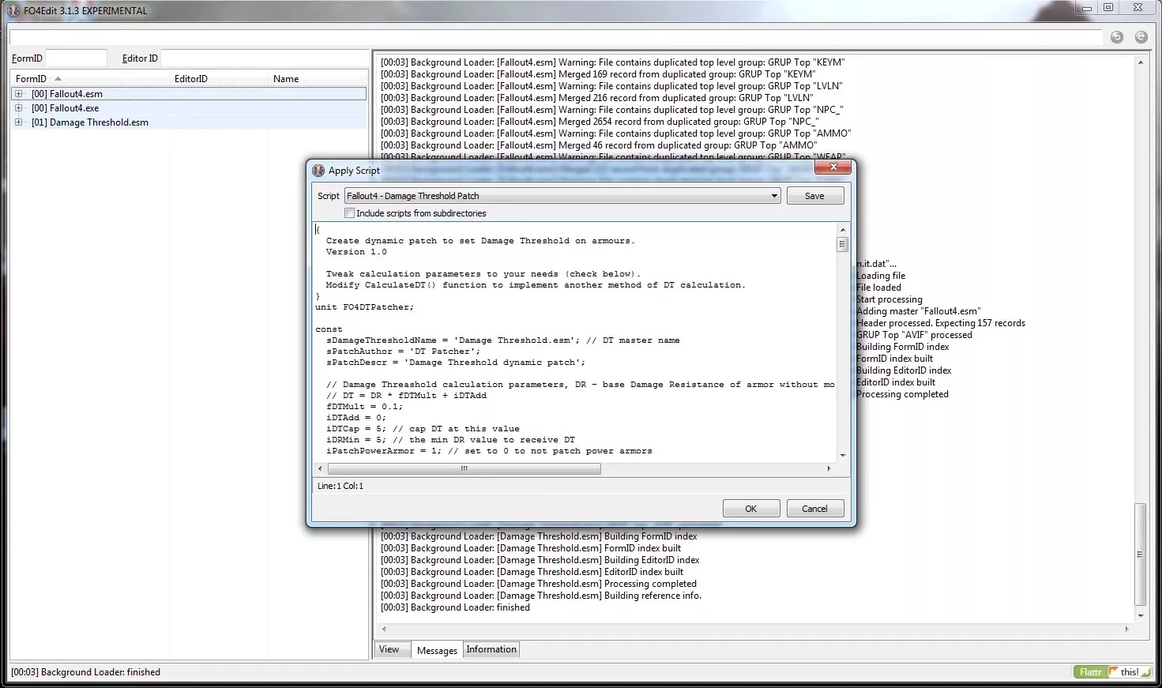Select the [00] Fallout4.exe row
1162x688 pixels.
190,107
